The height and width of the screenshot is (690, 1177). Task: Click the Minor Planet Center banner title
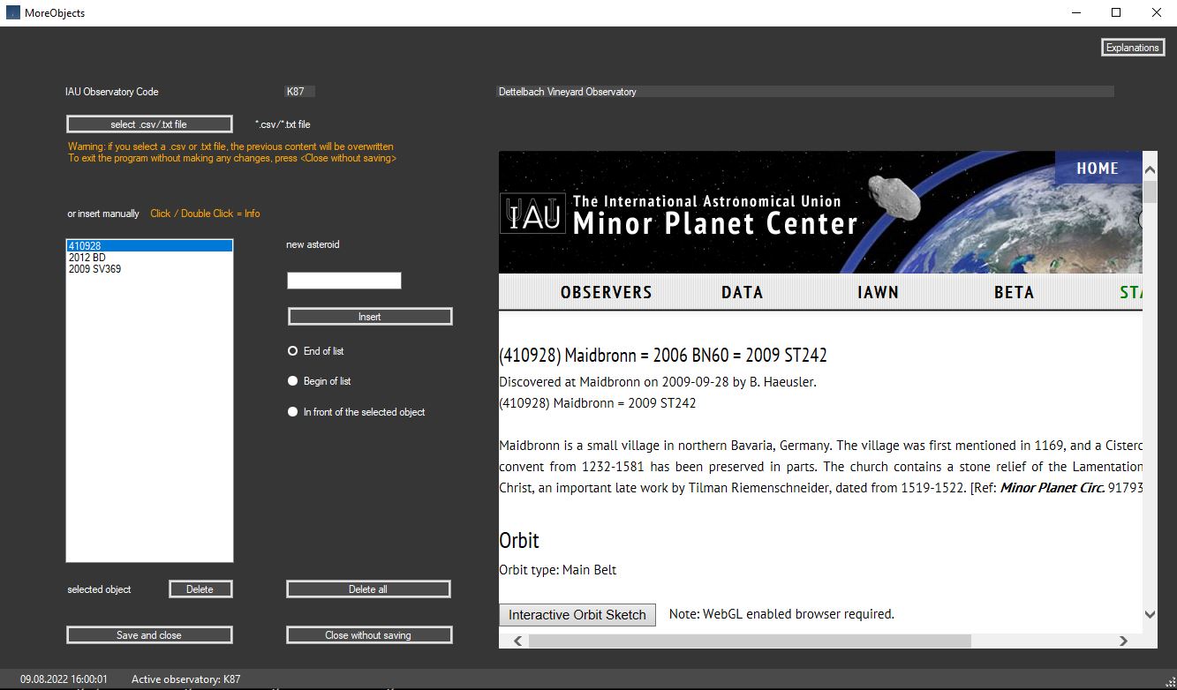[715, 224]
